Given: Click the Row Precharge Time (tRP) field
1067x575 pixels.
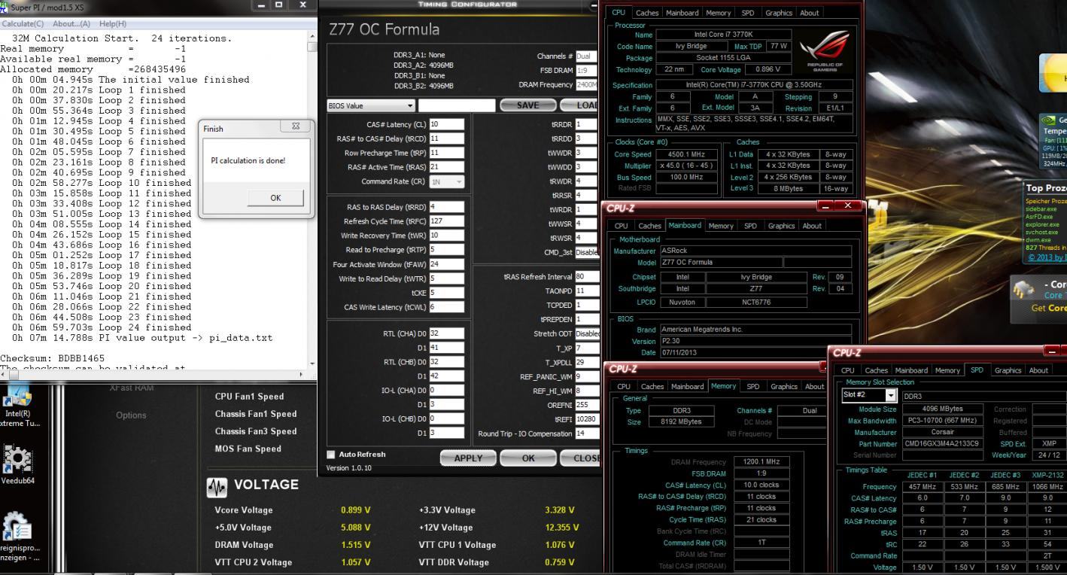Looking at the screenshot, I should (x=447, y=153).
